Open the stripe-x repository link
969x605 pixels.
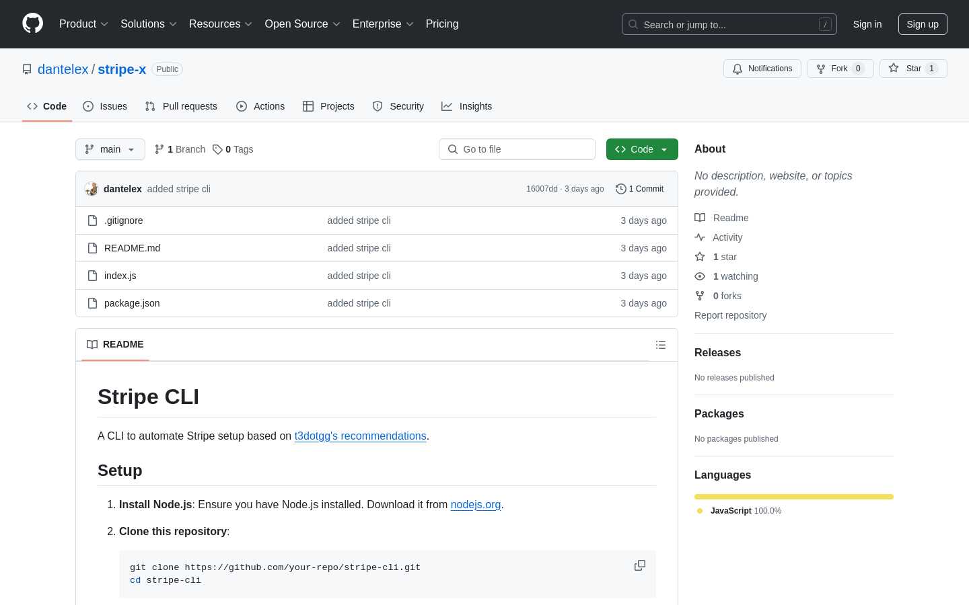[122, 69]
